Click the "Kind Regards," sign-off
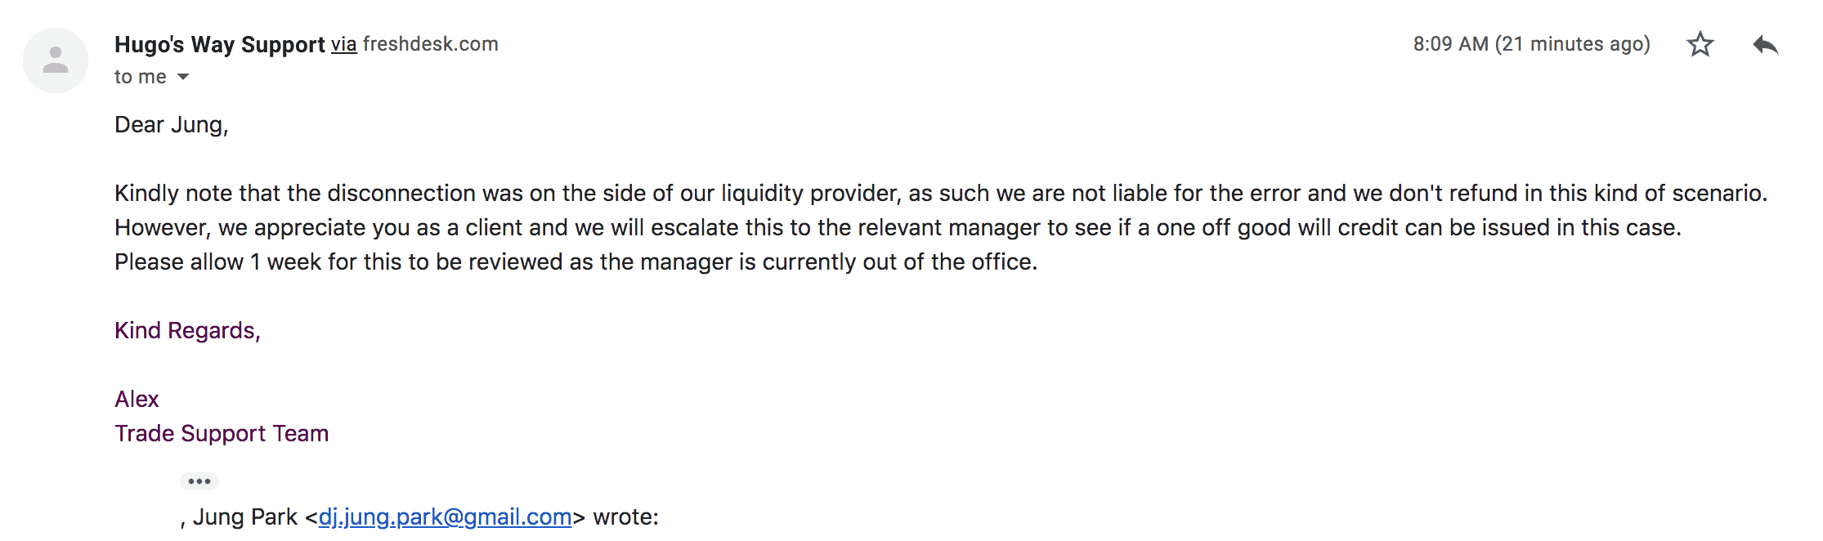Image resolution: width=1823 pixels, height=541 pixels. 187,330
